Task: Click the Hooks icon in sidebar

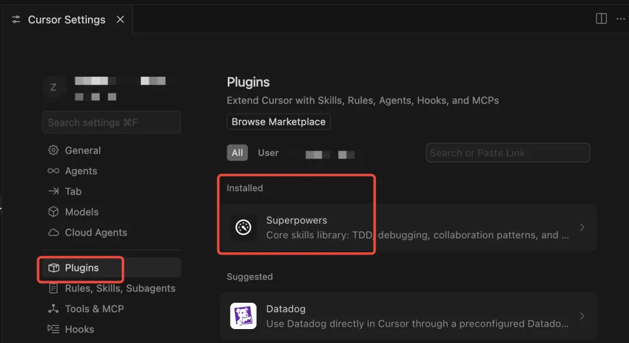Action: click(54, 329)
